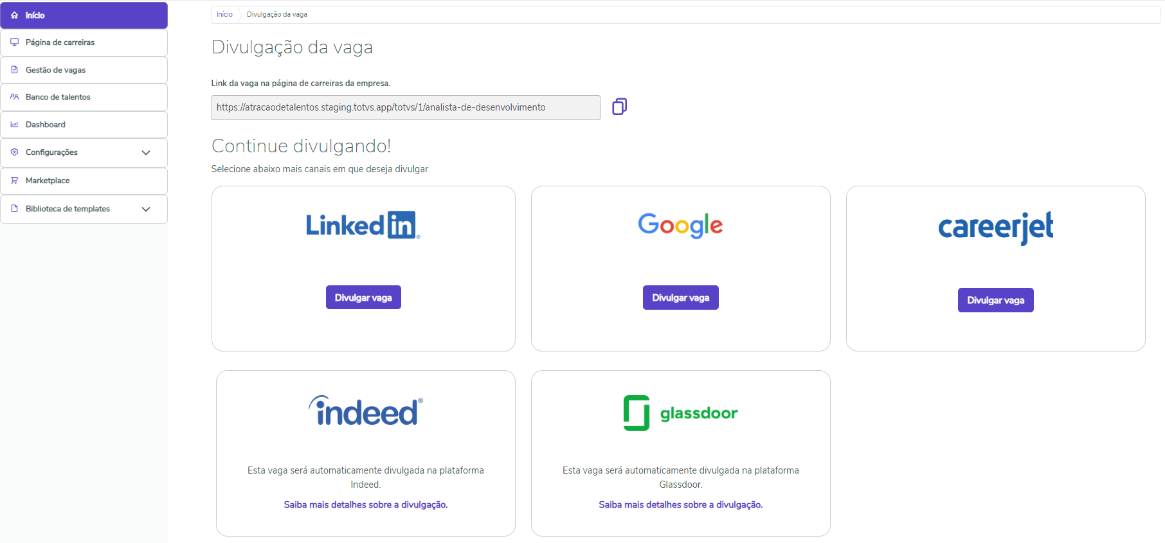The image size is (1165, 543).
Task: Click the people icon for Banco de talentos
Action: pos(15,97)
